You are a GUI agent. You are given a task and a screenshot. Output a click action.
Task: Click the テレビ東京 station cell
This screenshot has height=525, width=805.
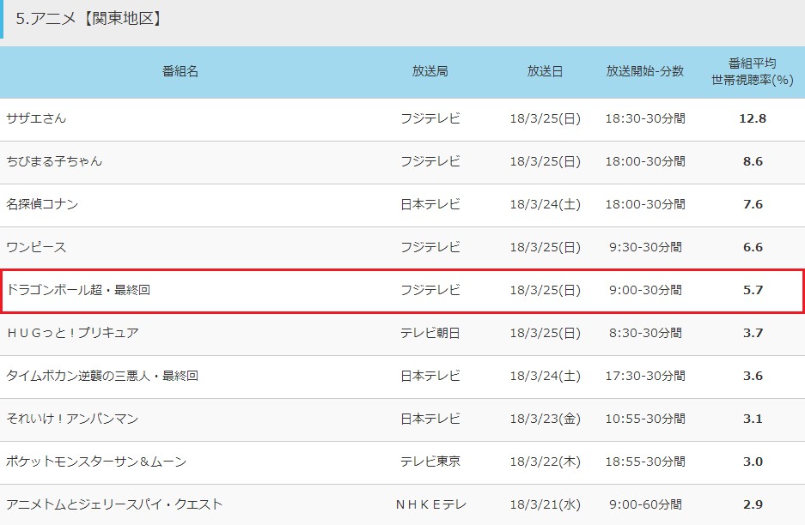[430, 462]
